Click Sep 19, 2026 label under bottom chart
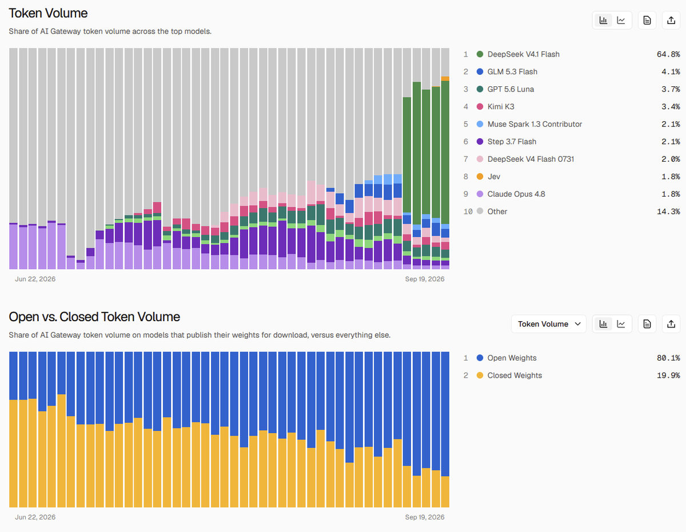 (x=425, y=517)
